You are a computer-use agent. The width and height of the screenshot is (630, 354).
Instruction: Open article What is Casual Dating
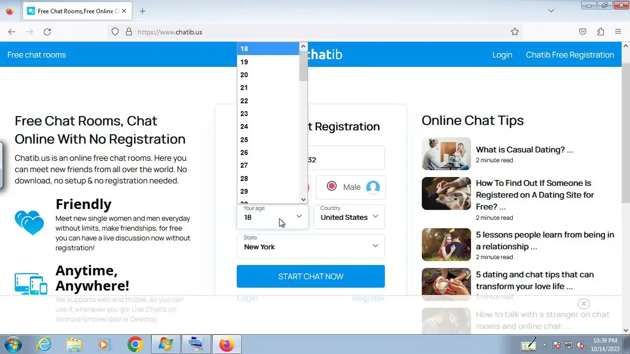point(524,149)
